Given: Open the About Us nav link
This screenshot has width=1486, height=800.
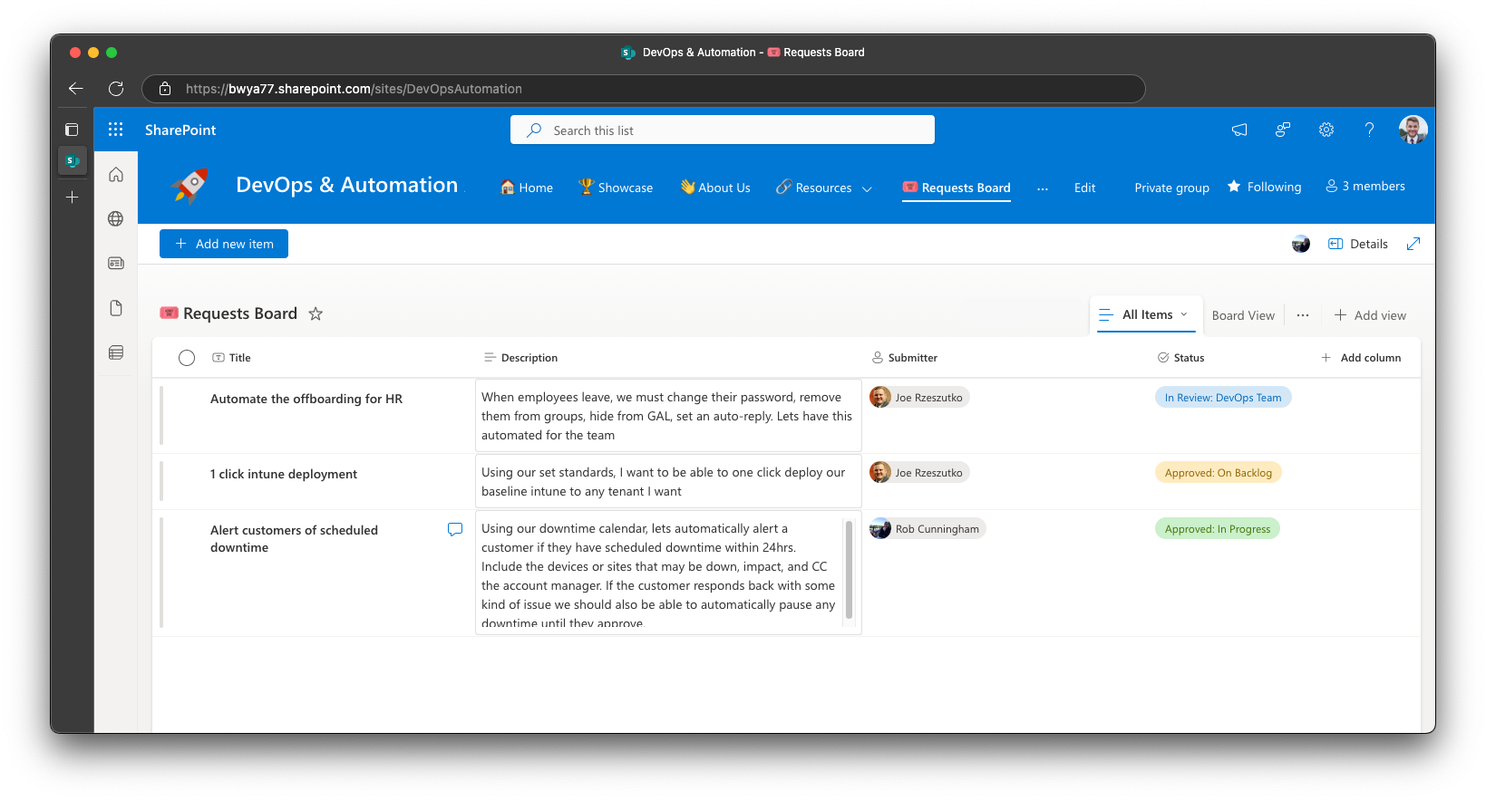Looking at the screenshot, I should (x=715, y=188).
